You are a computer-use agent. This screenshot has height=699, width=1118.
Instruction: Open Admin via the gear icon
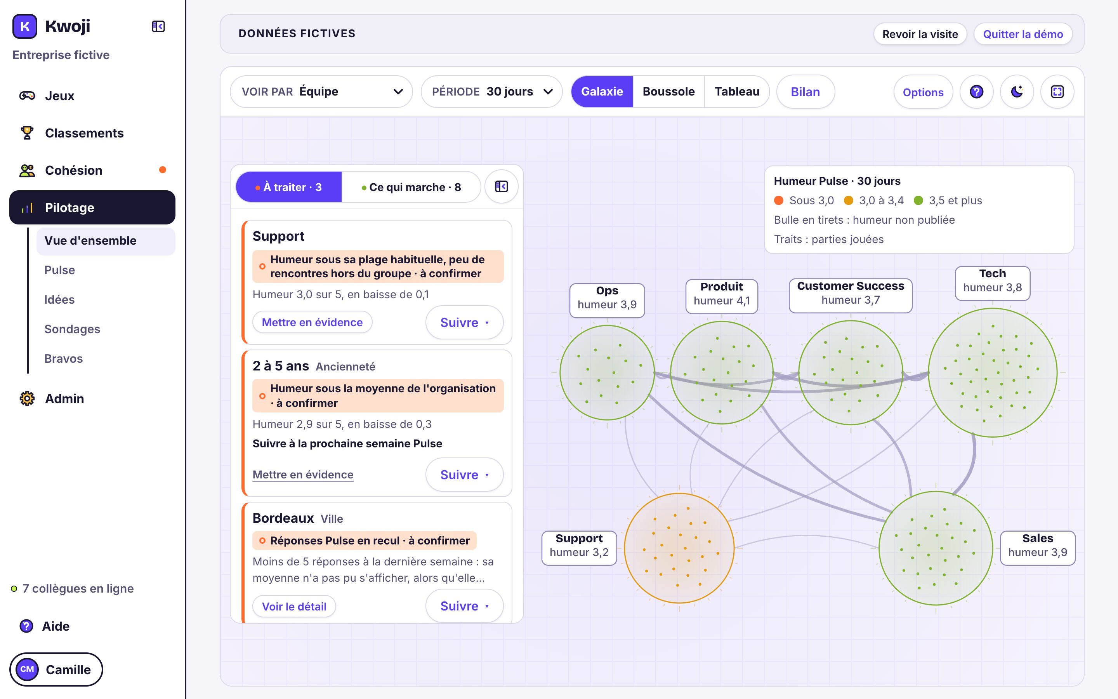pyautogui.click(x=27, y=398)
